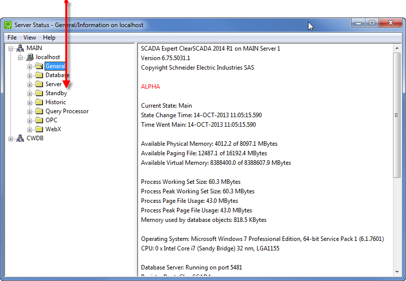Click the CWDB server network icon
The width and height of the screenshot is (406, 281).
[20, 138]
